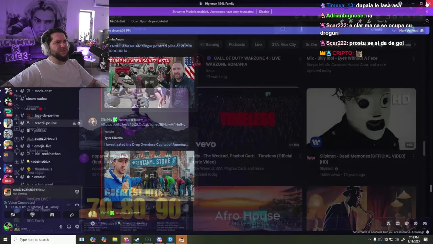433x244 pixels.
Task: Open the Discord soundboard button
Action: (x=72, y=215)
